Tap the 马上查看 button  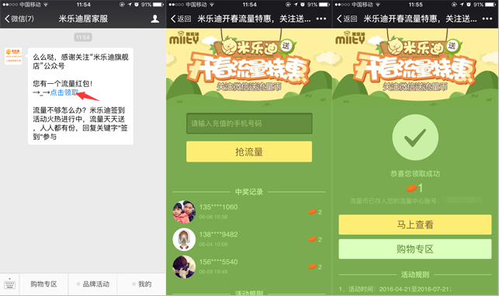(415, 225)
